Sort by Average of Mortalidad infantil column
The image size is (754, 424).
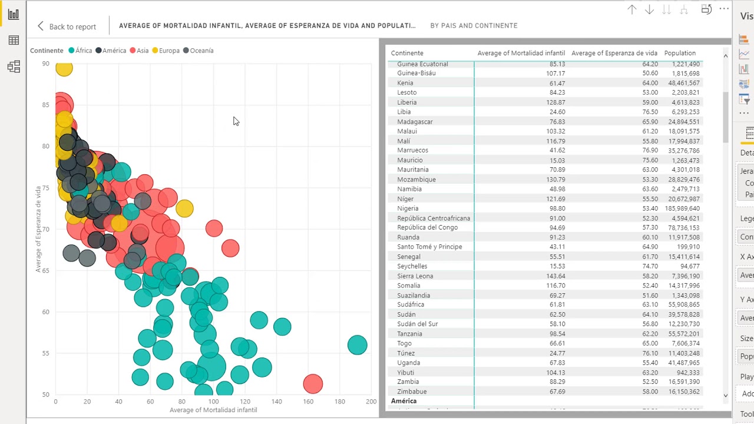point(521,53)
